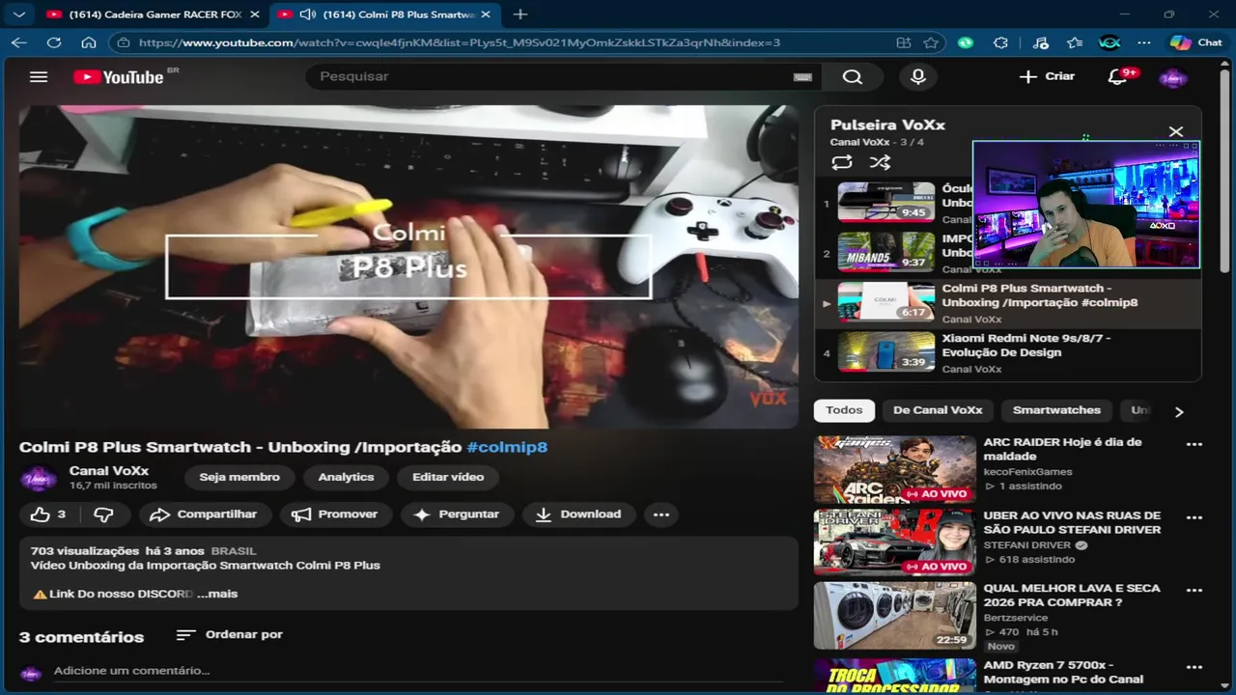Open the washing machines video thumbnail 22:59

click(894, 616)
